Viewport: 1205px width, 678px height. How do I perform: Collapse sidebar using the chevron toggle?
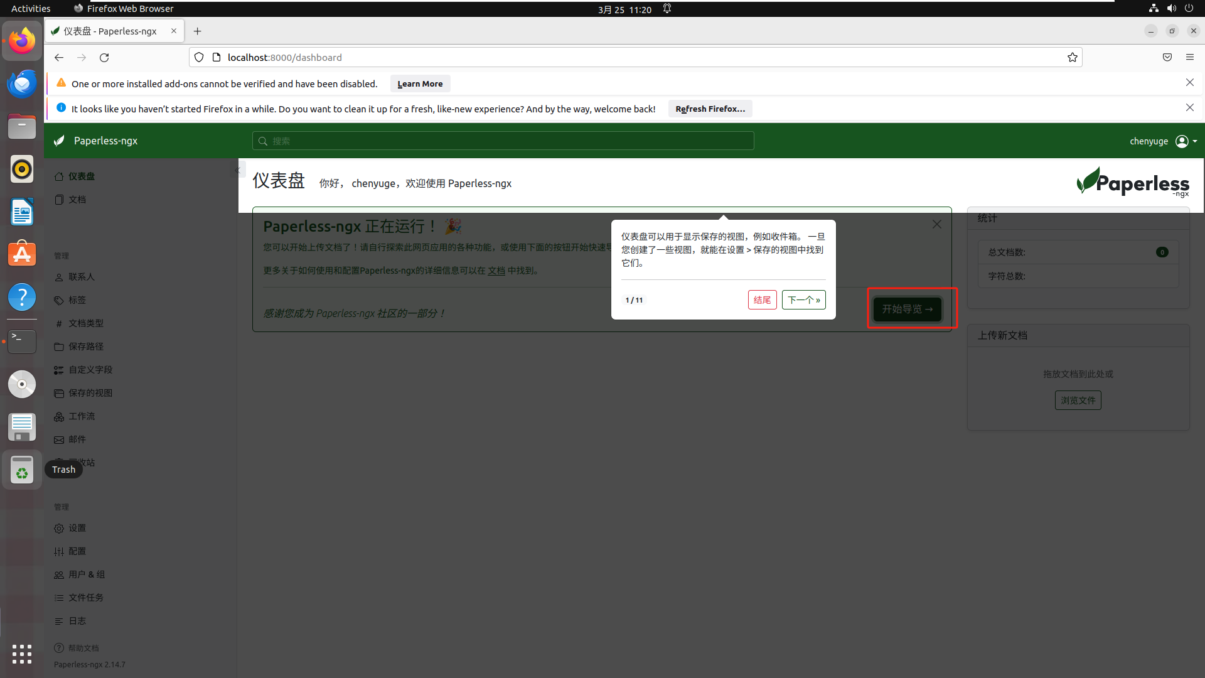coord(237,170)
